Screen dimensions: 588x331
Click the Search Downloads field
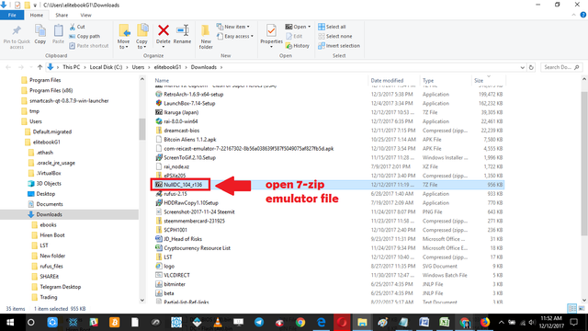561,67
